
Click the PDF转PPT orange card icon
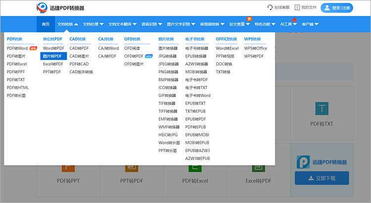(x=68, y=168)
